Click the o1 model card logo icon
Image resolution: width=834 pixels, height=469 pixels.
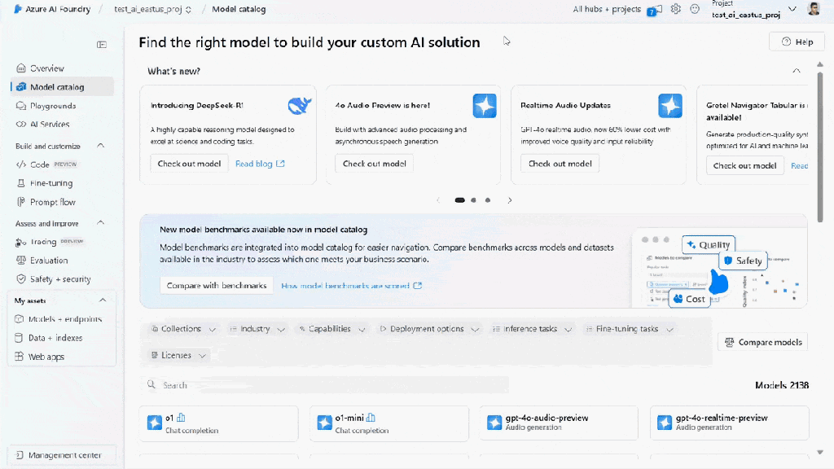154,423
